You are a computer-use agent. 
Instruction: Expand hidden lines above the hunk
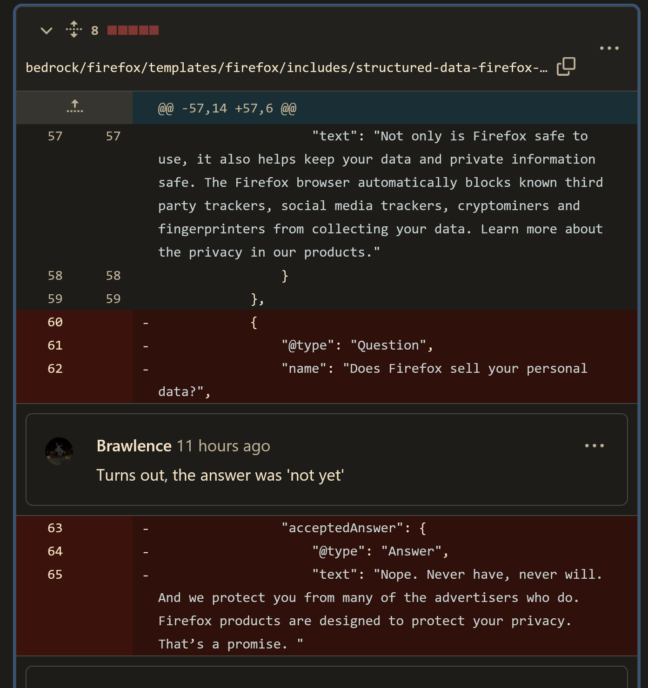pos(74,107)
